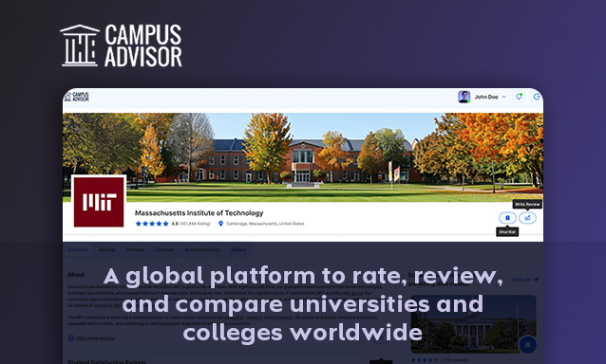Click the Campus Advisor logo in app header

[x=77, y=97]
